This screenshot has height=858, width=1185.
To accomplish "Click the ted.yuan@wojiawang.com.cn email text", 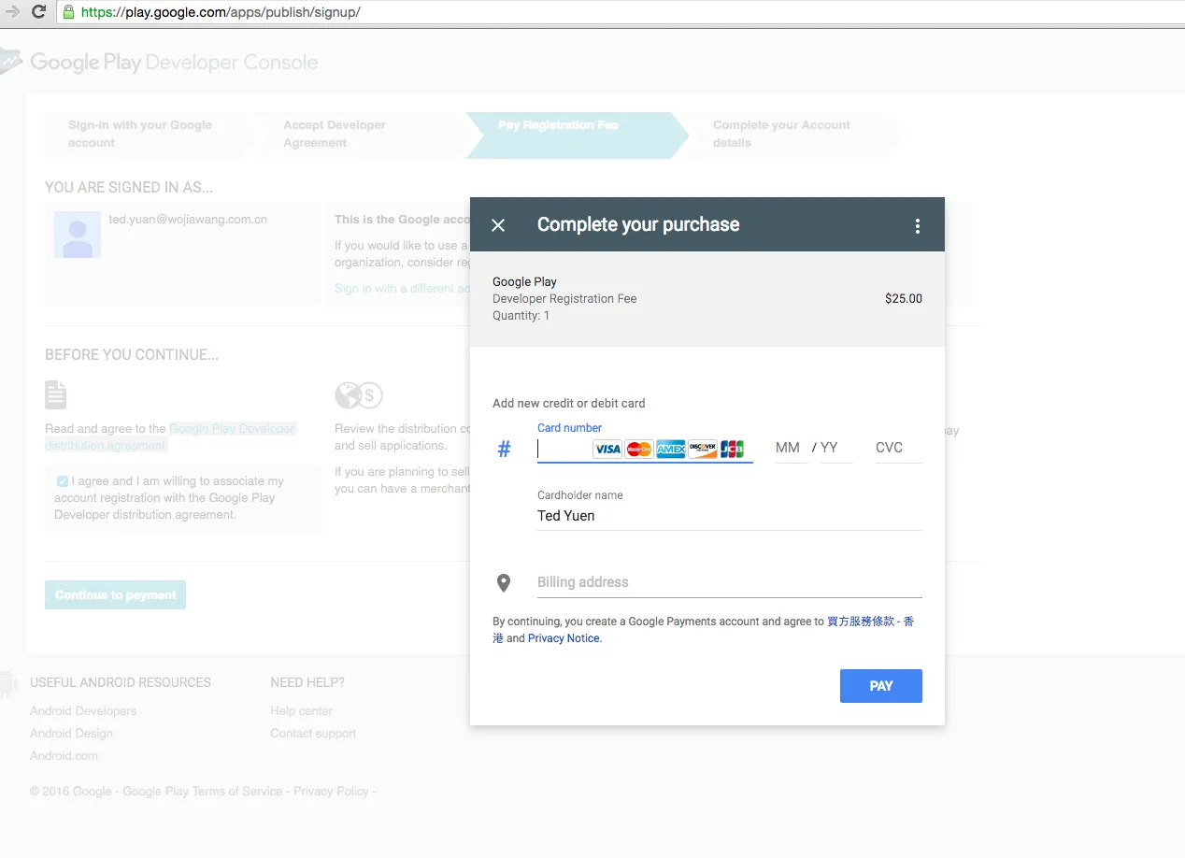I will [x=188, y=220].
